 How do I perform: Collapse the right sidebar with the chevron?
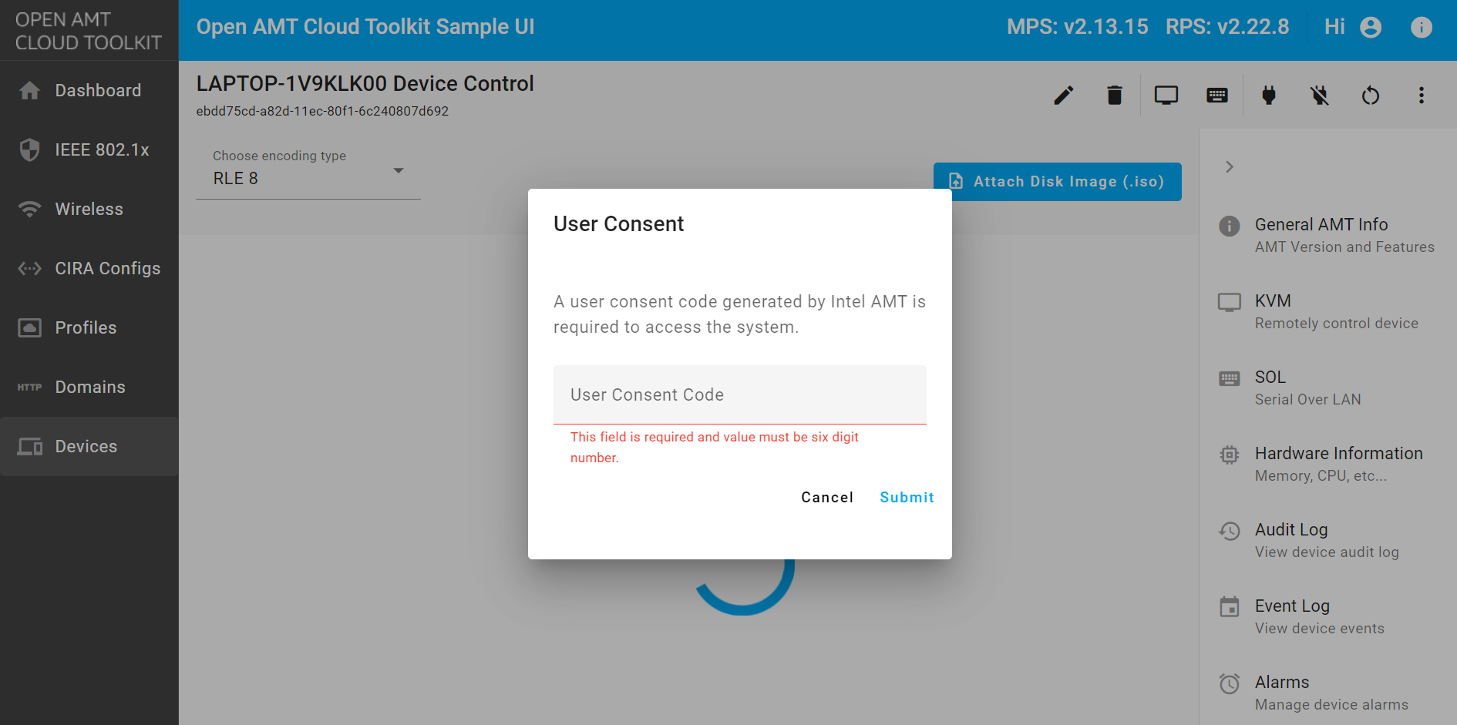tap(1229, 166)
